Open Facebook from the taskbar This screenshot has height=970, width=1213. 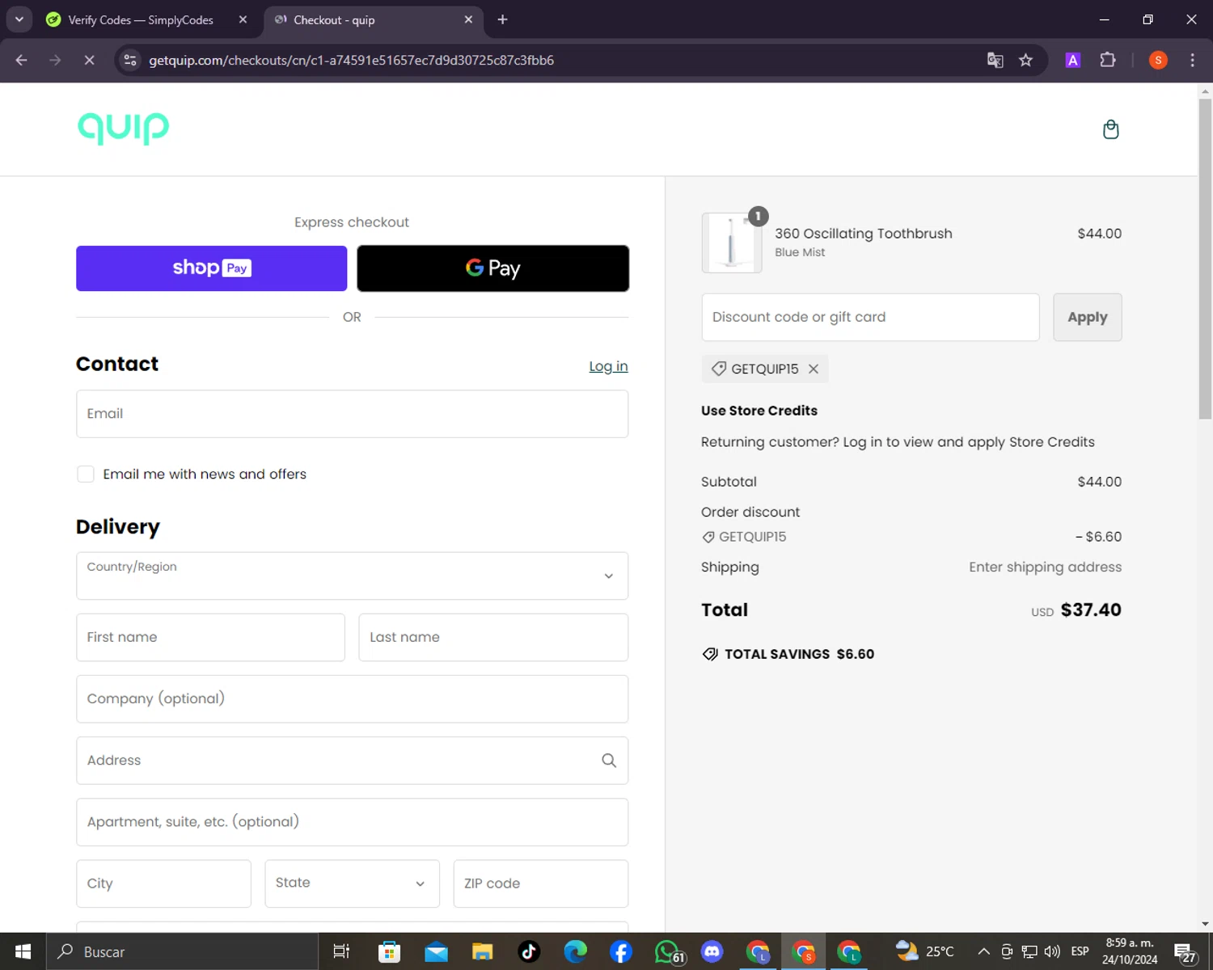tap(621, 951)
